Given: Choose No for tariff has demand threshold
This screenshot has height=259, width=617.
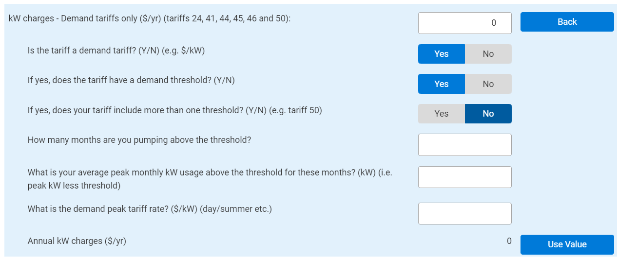Looking at the screenshot, I should [488, 84].
